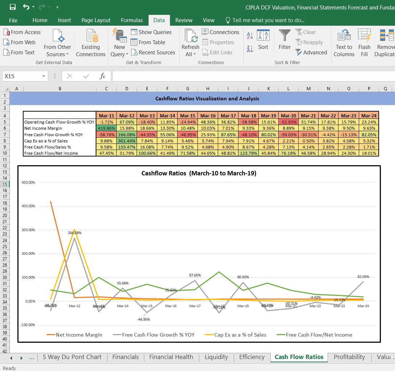Open the Sort dialog

tap(263, 40)
